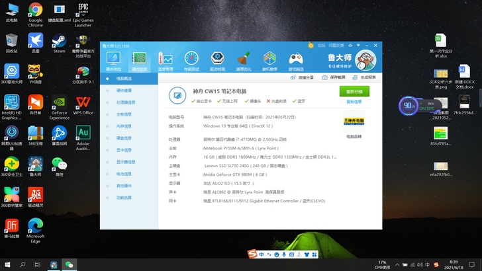This screenshot has width=482, height=271.
Task: Open Google Chrome desktop shortcut
Action: click(x=35, y=15)
